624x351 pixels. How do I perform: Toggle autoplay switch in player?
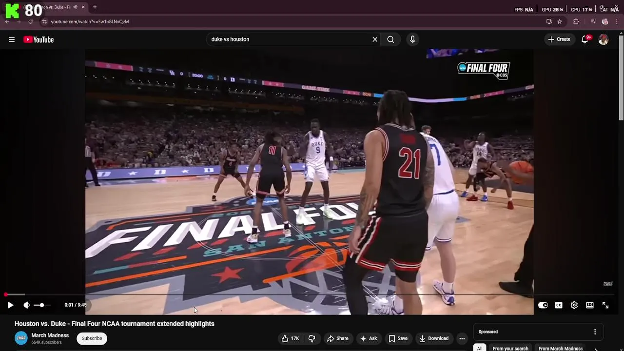pyautogui.click(x=543, y=305)
